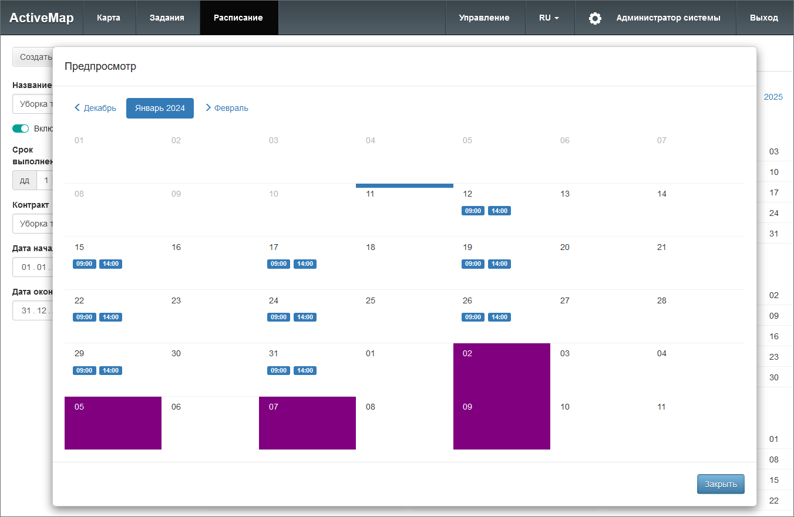794x517 pixels.
Task: Click day 20 calendar cell
Action: tap(599, 263)
